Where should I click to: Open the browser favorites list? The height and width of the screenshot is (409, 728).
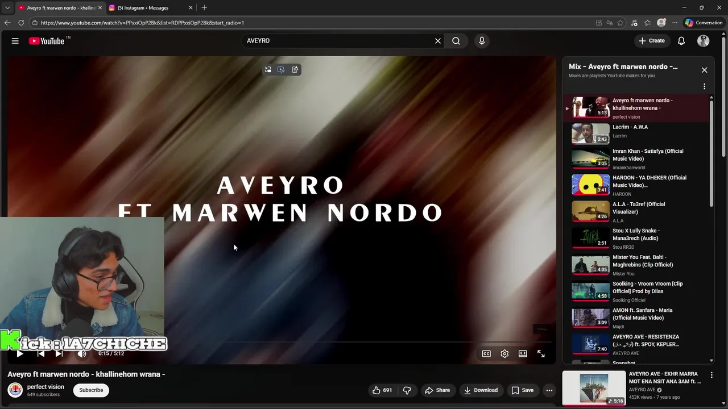(x=648, y=23)
